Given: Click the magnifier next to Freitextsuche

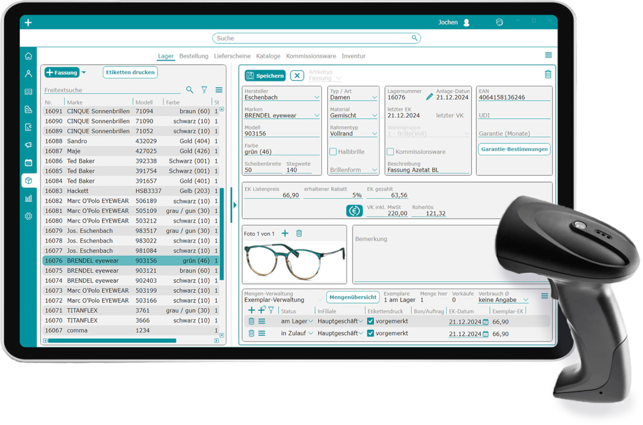Looking at the screenshot, I should coord(190,90).
